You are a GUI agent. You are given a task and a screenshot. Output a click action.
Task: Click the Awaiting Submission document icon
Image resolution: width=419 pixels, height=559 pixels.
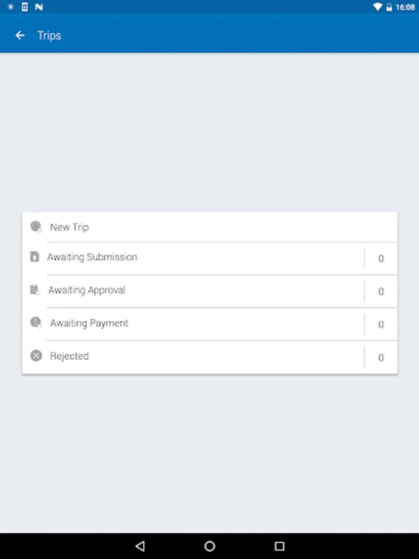[35, 257]
